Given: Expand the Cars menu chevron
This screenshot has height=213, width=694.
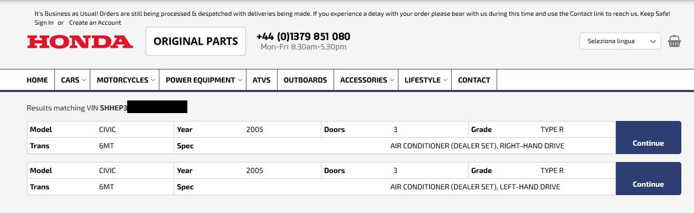Looking at the screenshot, I should click(84, 80).
